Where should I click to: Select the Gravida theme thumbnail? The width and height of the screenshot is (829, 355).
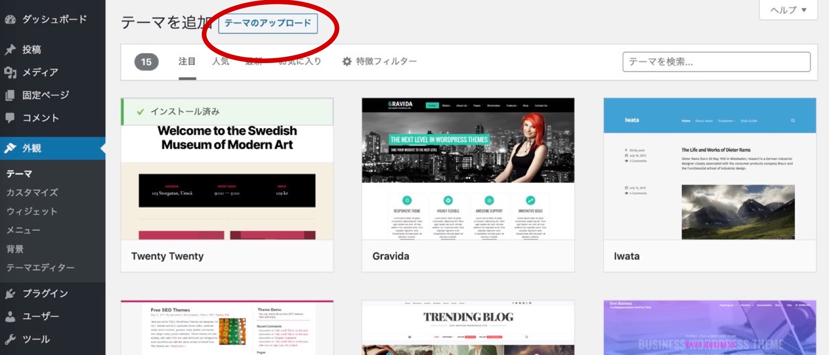[468, 169]
